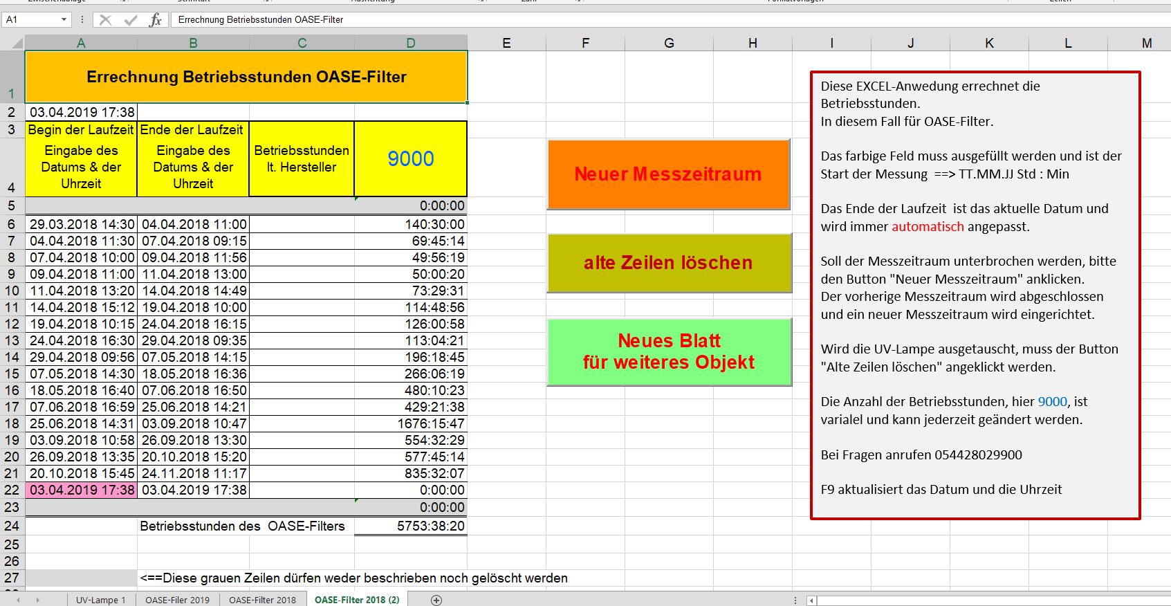The height and width of the screenshot is (606, 1171).
Task: Select column B header
Action: 193,43
